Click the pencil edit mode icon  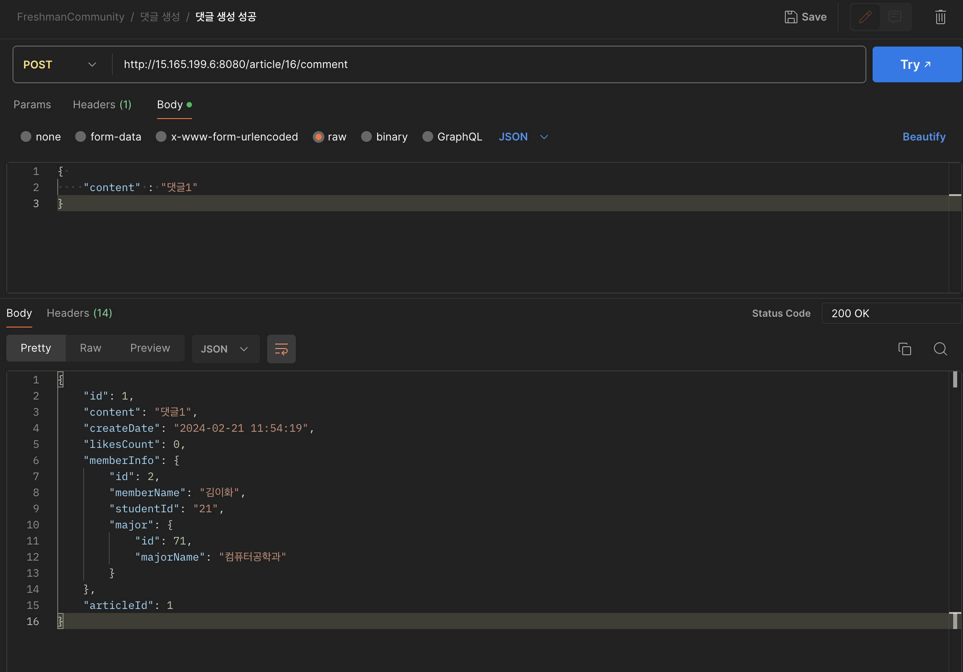tap(865, 17)
